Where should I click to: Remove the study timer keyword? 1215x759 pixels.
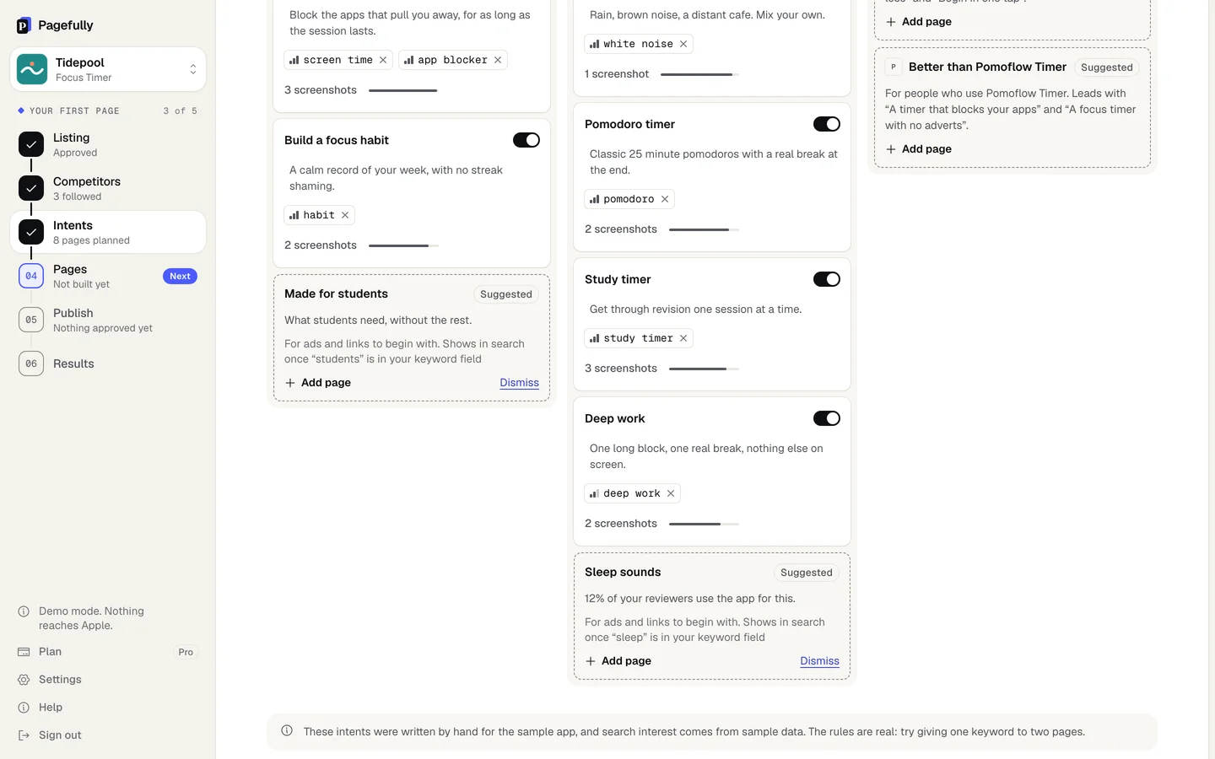[x=683, y=338]
